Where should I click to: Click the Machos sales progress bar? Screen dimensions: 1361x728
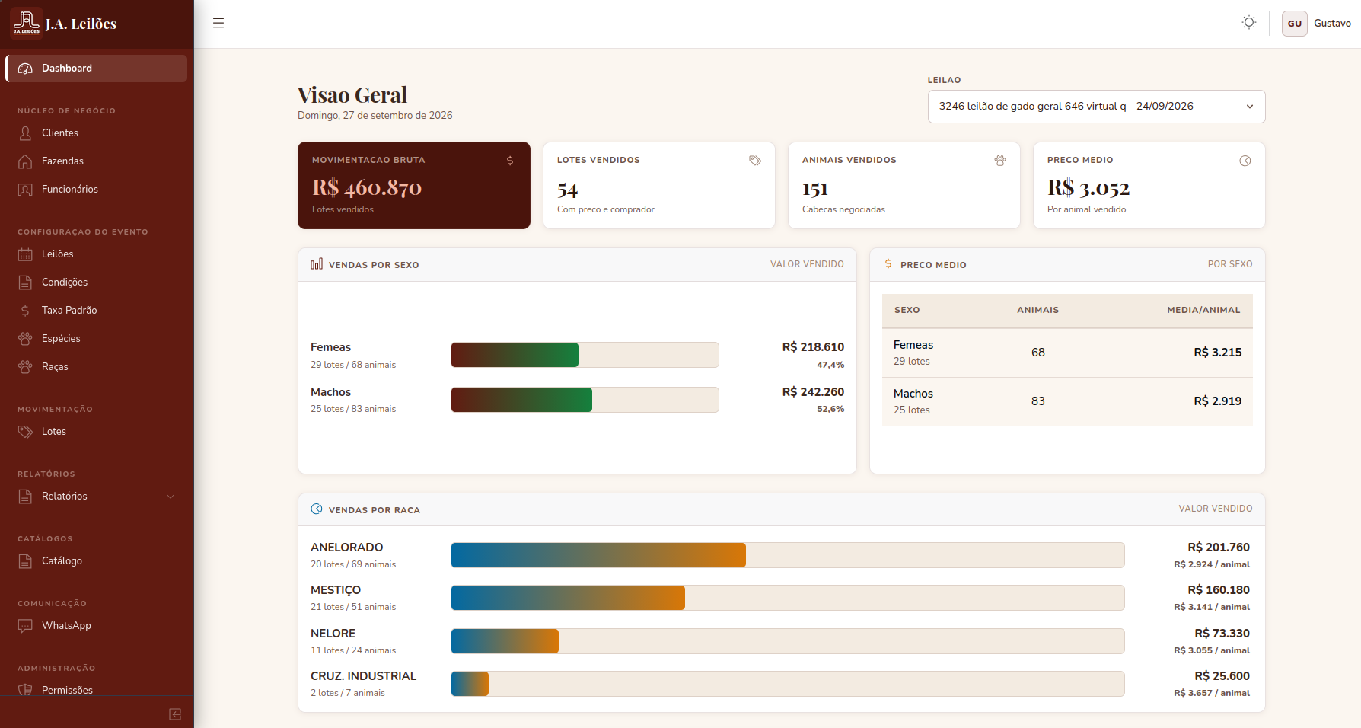tap(585, 400)
